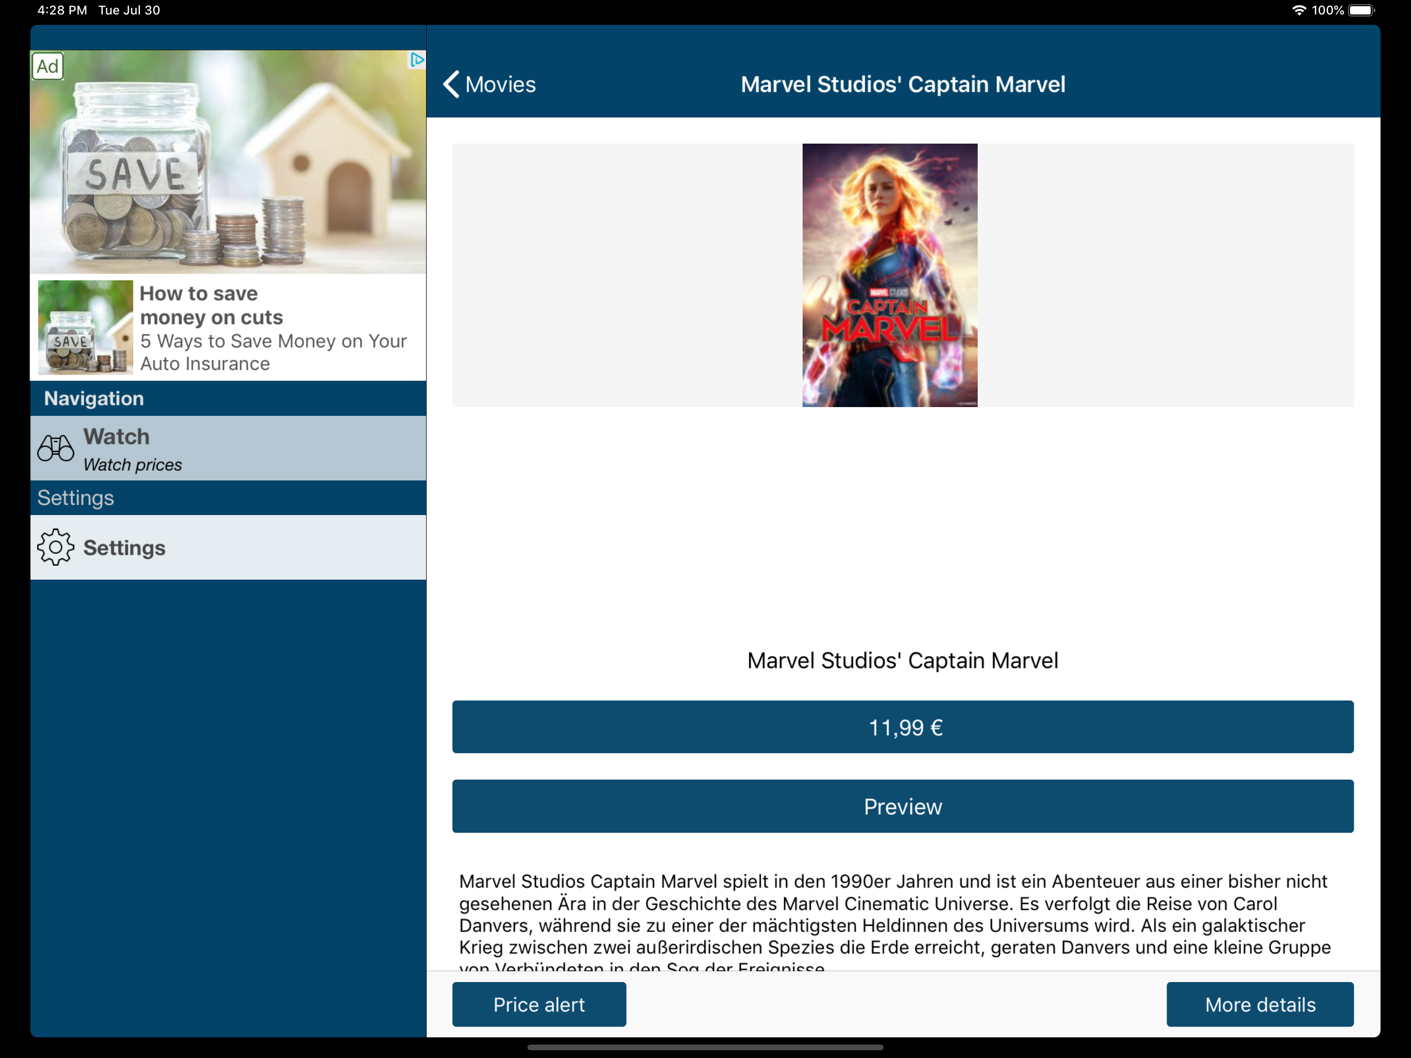Image resolution: width=1411 pixels, height=1058 pixels.
Task: Click the Wi-Fi status icon
Action: tap(1299, 10)
